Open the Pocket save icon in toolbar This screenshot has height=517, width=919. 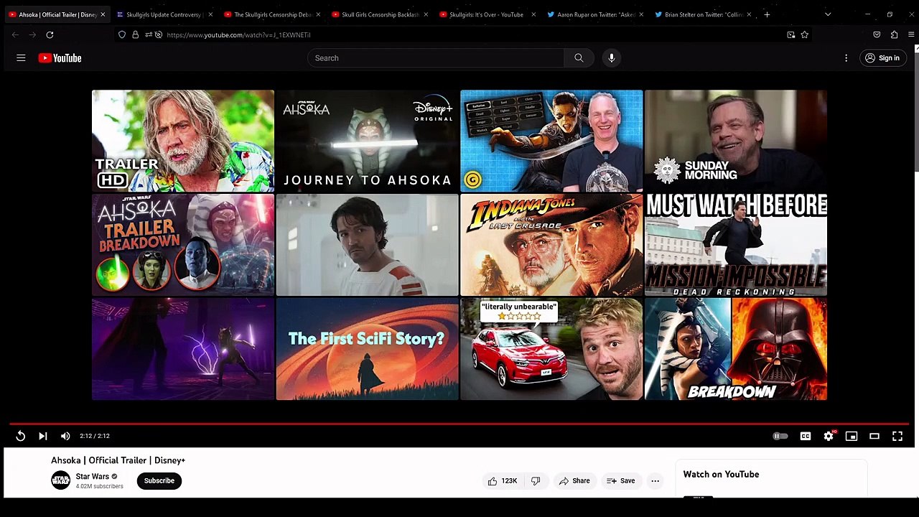tap(877, 34)
